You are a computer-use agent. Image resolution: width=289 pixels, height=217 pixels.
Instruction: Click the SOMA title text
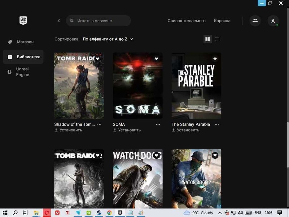coord(119,124)
